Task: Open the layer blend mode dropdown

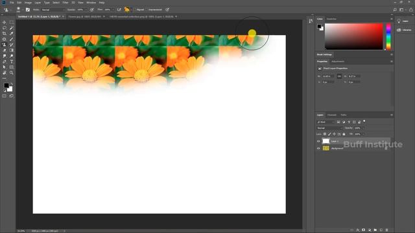Action: tap(329, 128)
